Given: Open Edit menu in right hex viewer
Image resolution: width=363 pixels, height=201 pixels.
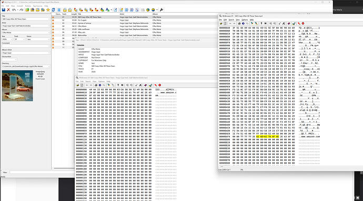Looking at the screenshot, I should coord(225,20).
